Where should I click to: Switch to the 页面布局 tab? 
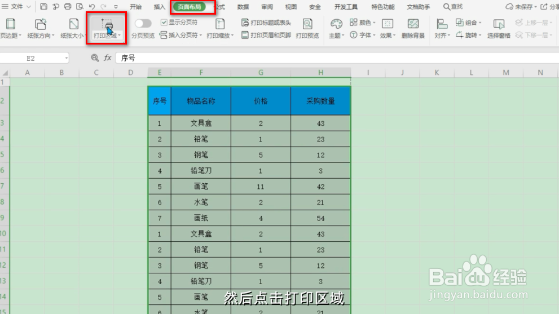point(190,7)
